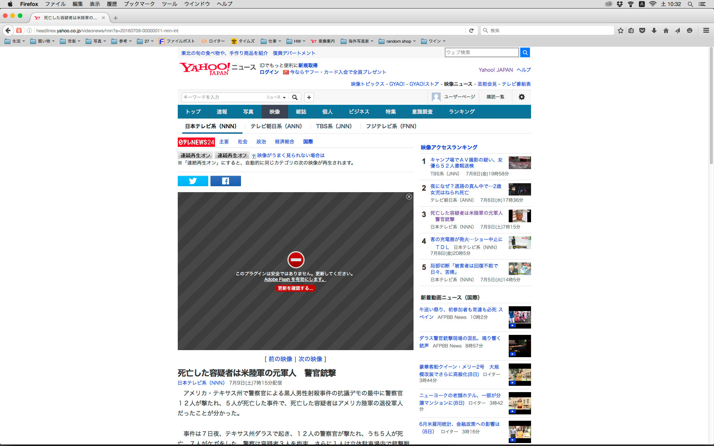Open Firefox hamburger menu
This screenshot has width=714, height=446.
pos(706,30)
